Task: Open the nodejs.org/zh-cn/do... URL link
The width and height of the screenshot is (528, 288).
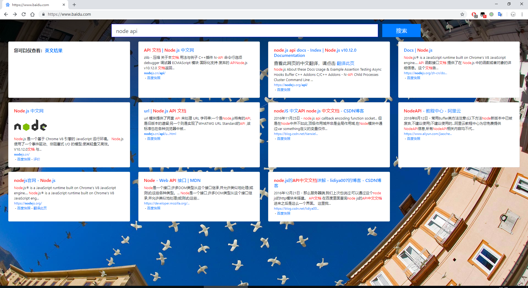Action: 425,73
